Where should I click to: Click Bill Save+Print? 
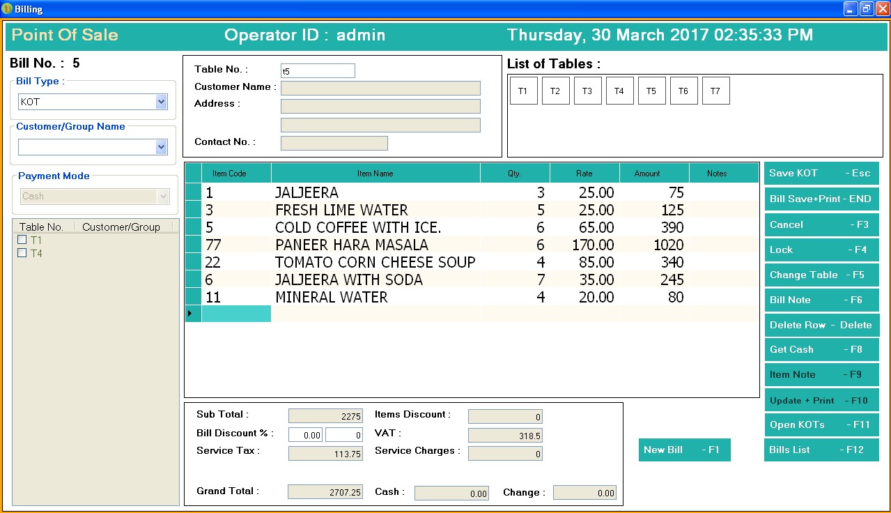(x=821, y=199)
